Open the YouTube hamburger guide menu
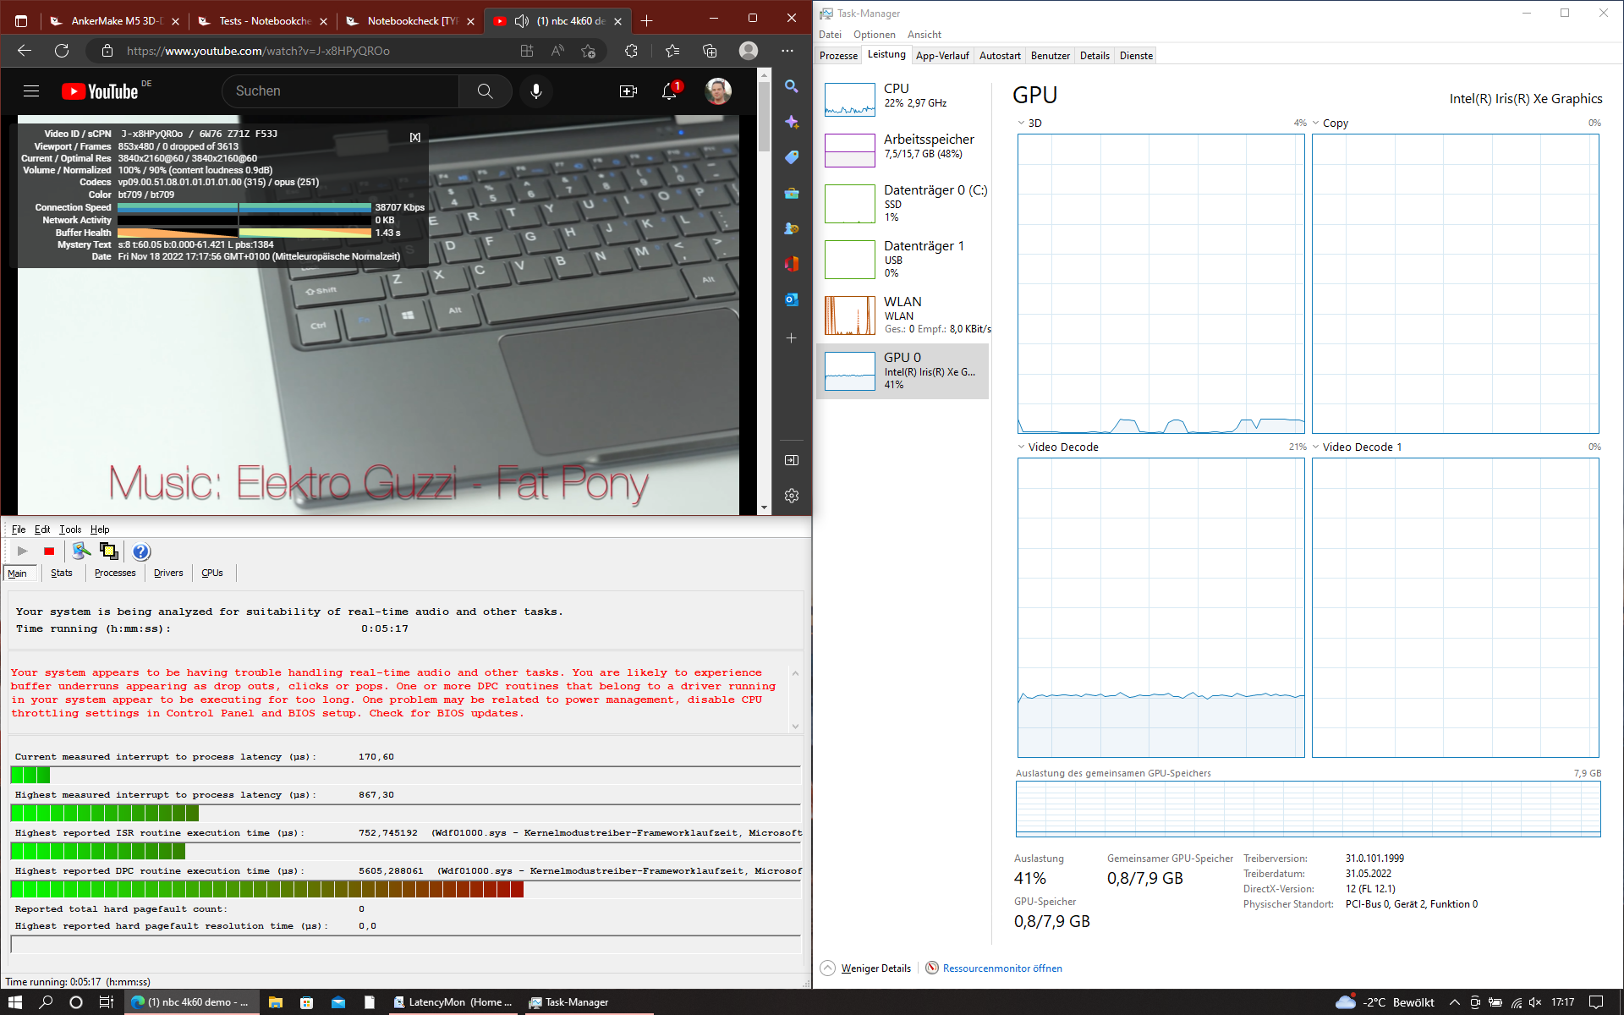 [31, 91]
